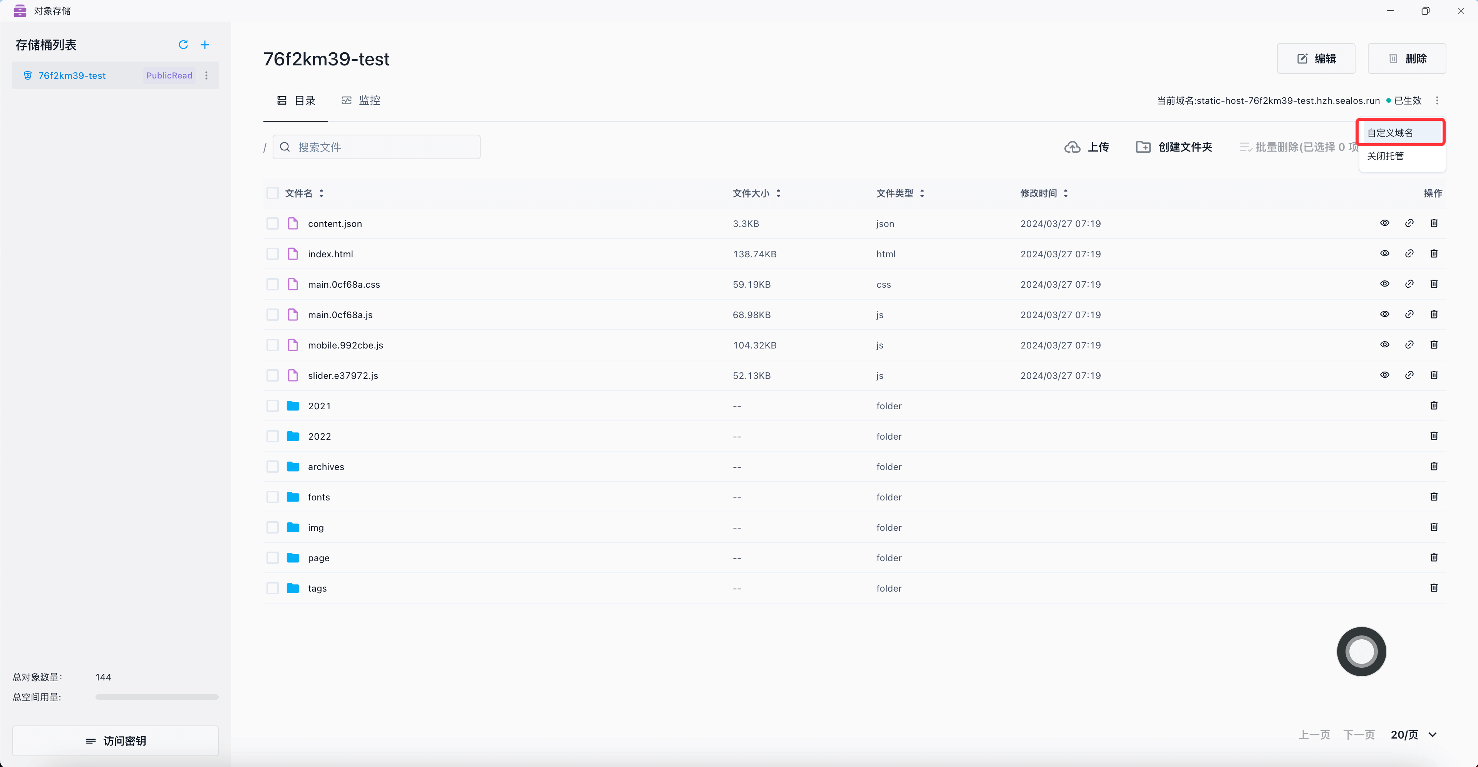Copy link for index.html
Image resolution: width=1478 pixels, height=767 pixels.
[1409, 253]
